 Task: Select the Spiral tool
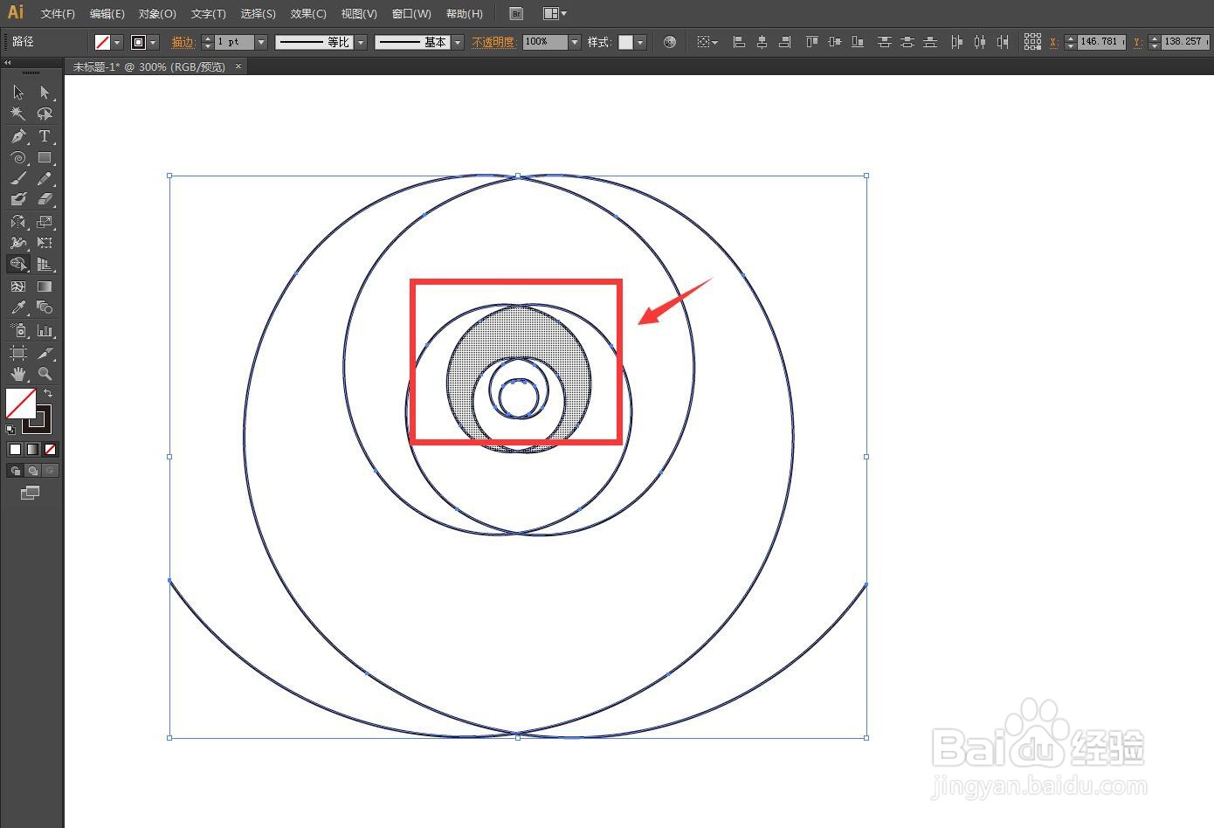pyautogui.click(x=18, y=158)
